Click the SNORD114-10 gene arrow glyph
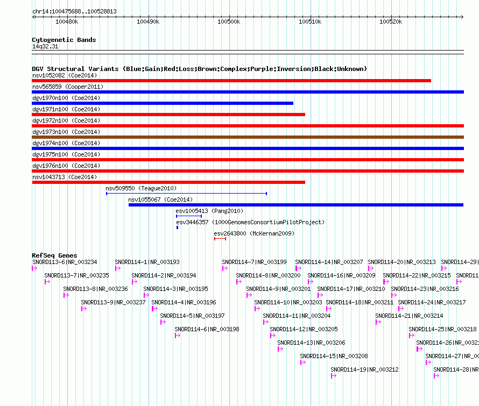 click(x=257, y=309)
